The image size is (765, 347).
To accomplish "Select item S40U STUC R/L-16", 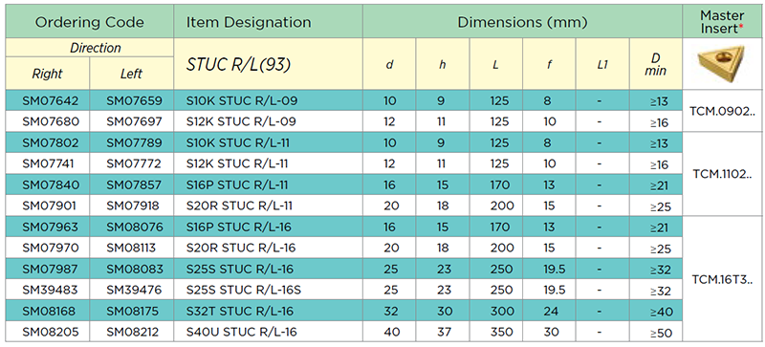I will click(x=242, y=333).
